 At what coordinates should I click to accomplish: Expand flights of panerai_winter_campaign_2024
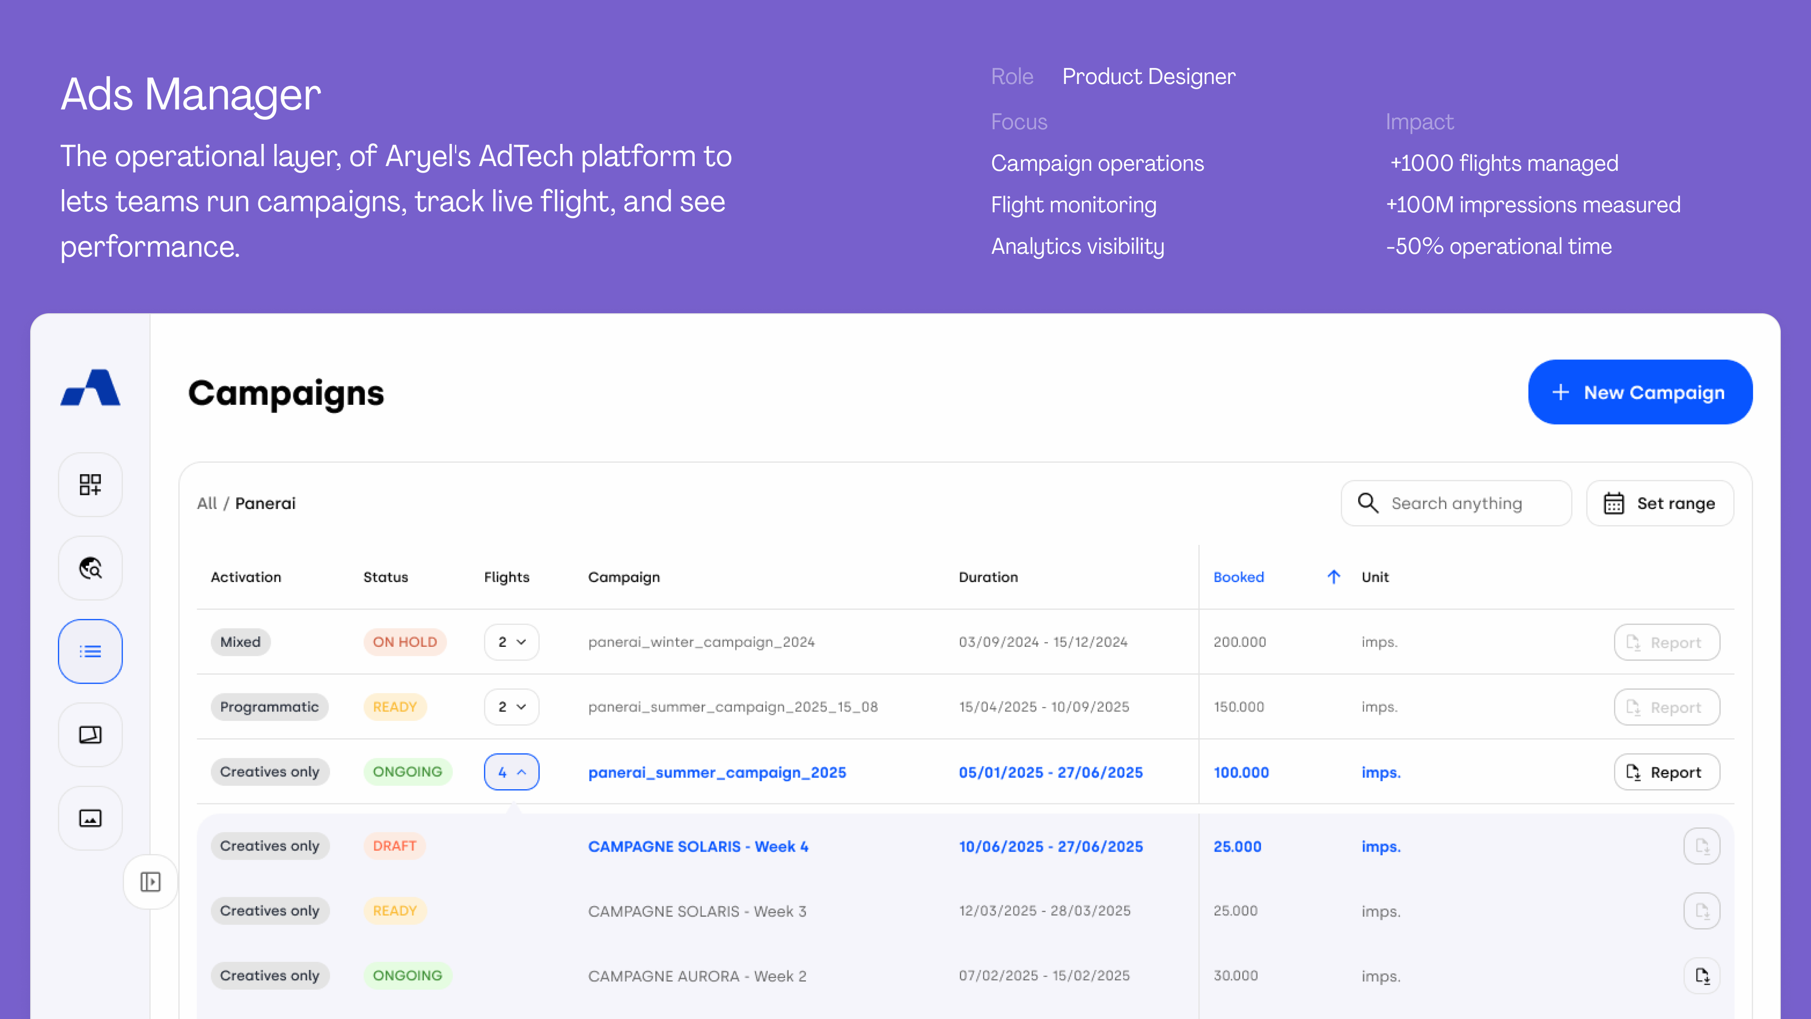pyautogui.click(x=512, y=642)
